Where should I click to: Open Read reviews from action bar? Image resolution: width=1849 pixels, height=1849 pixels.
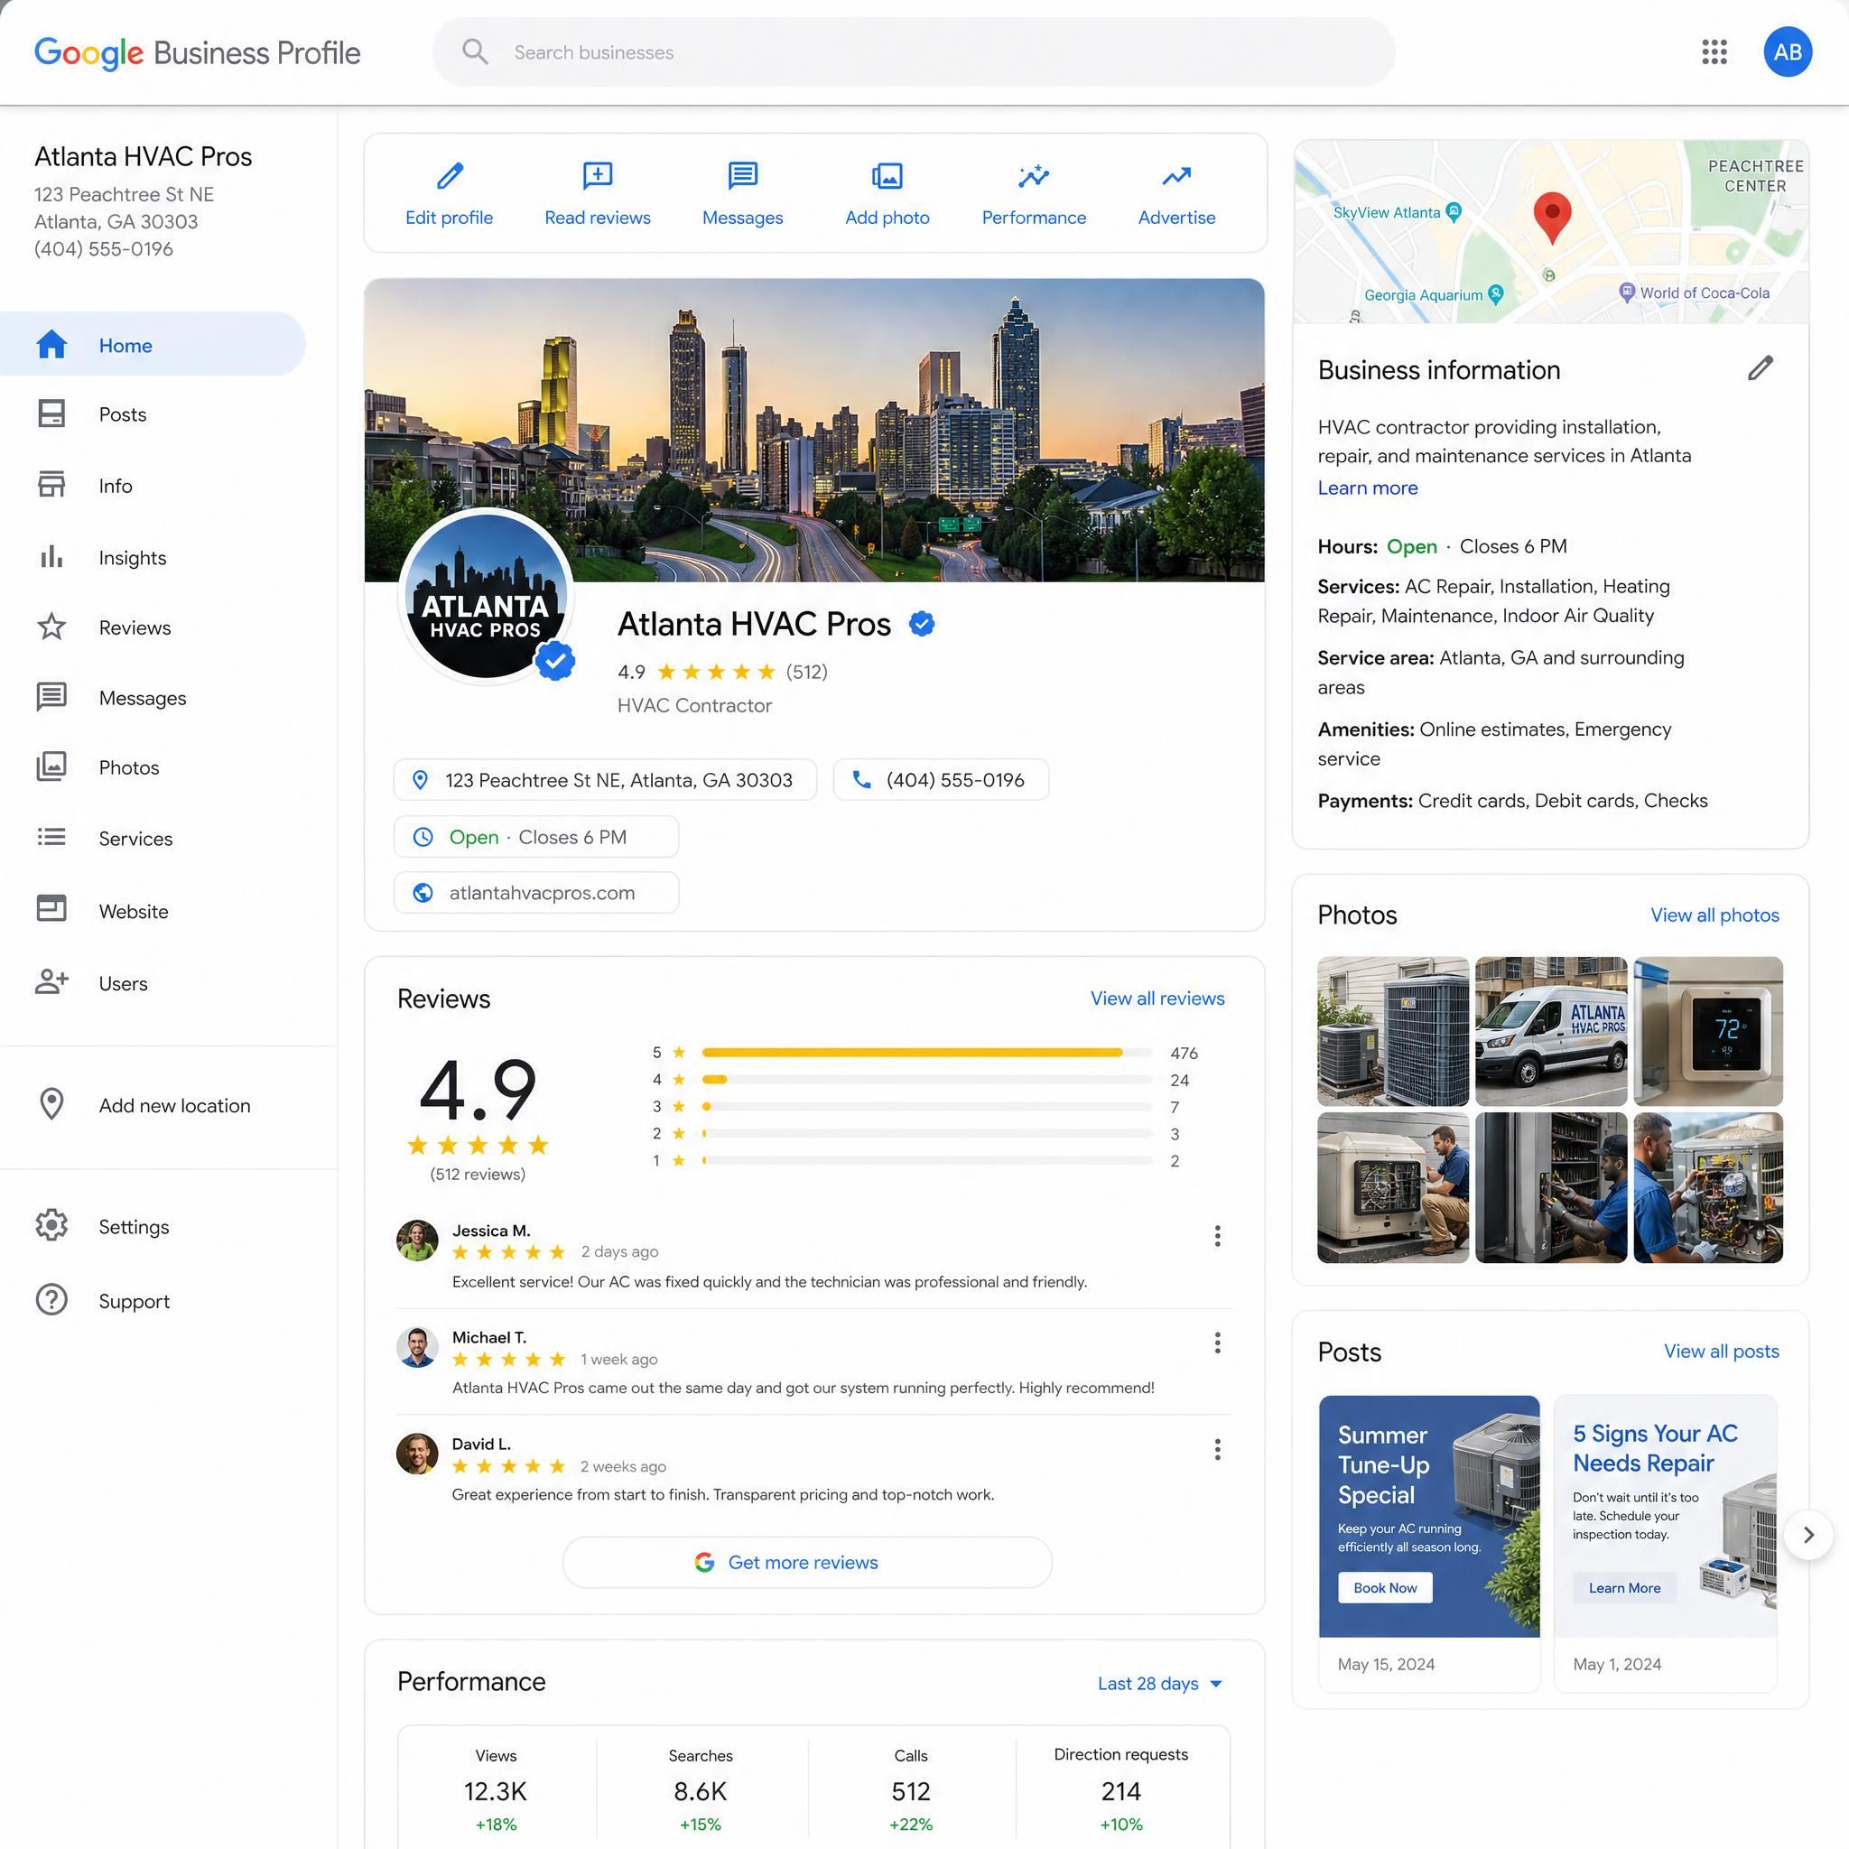pyautogui.click(x=597, y=194)
